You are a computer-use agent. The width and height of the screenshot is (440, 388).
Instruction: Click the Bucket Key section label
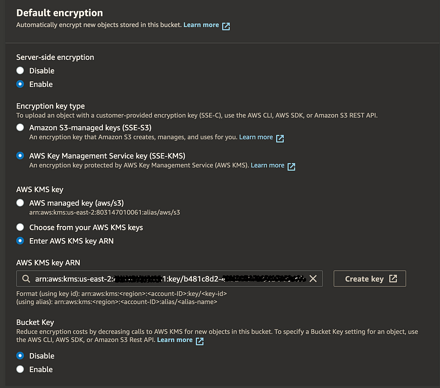click(x=35, y=323)
